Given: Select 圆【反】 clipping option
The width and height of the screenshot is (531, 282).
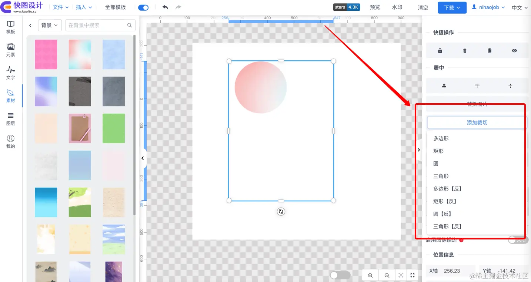Looking at the screenshot, I should (476, 214).
